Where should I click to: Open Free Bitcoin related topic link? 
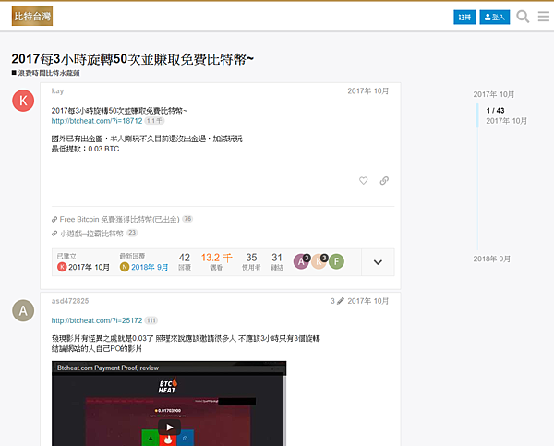click(119, 220)
